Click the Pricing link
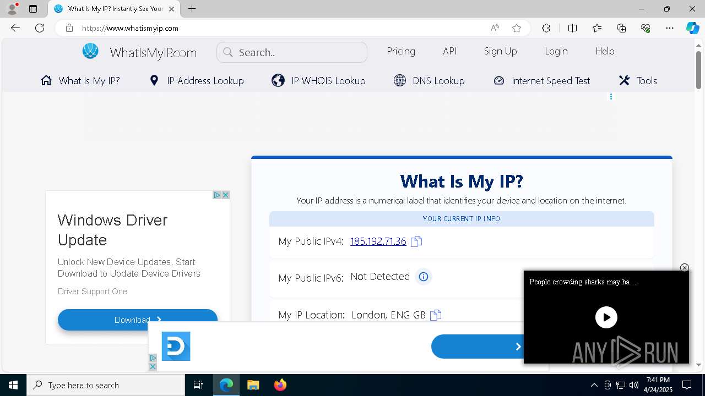This screenshot has width=705, height=396. click(401, 51)
